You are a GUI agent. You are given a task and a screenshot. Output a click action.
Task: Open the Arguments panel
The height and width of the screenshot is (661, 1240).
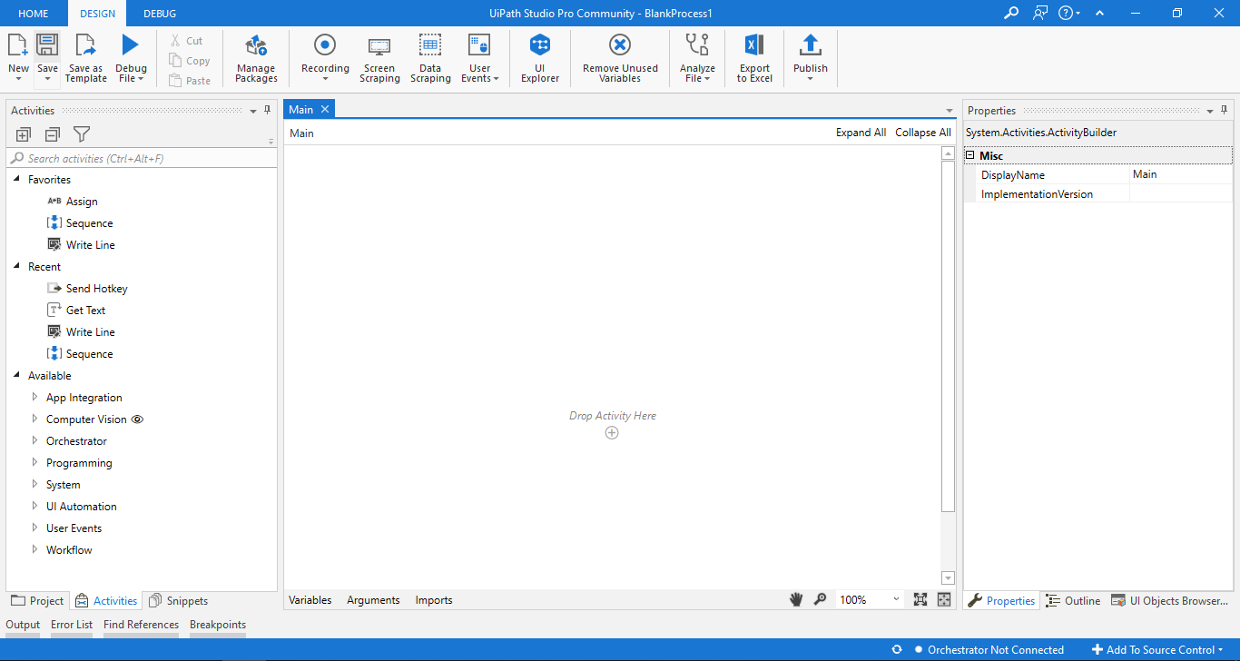(x=373, y=600)
